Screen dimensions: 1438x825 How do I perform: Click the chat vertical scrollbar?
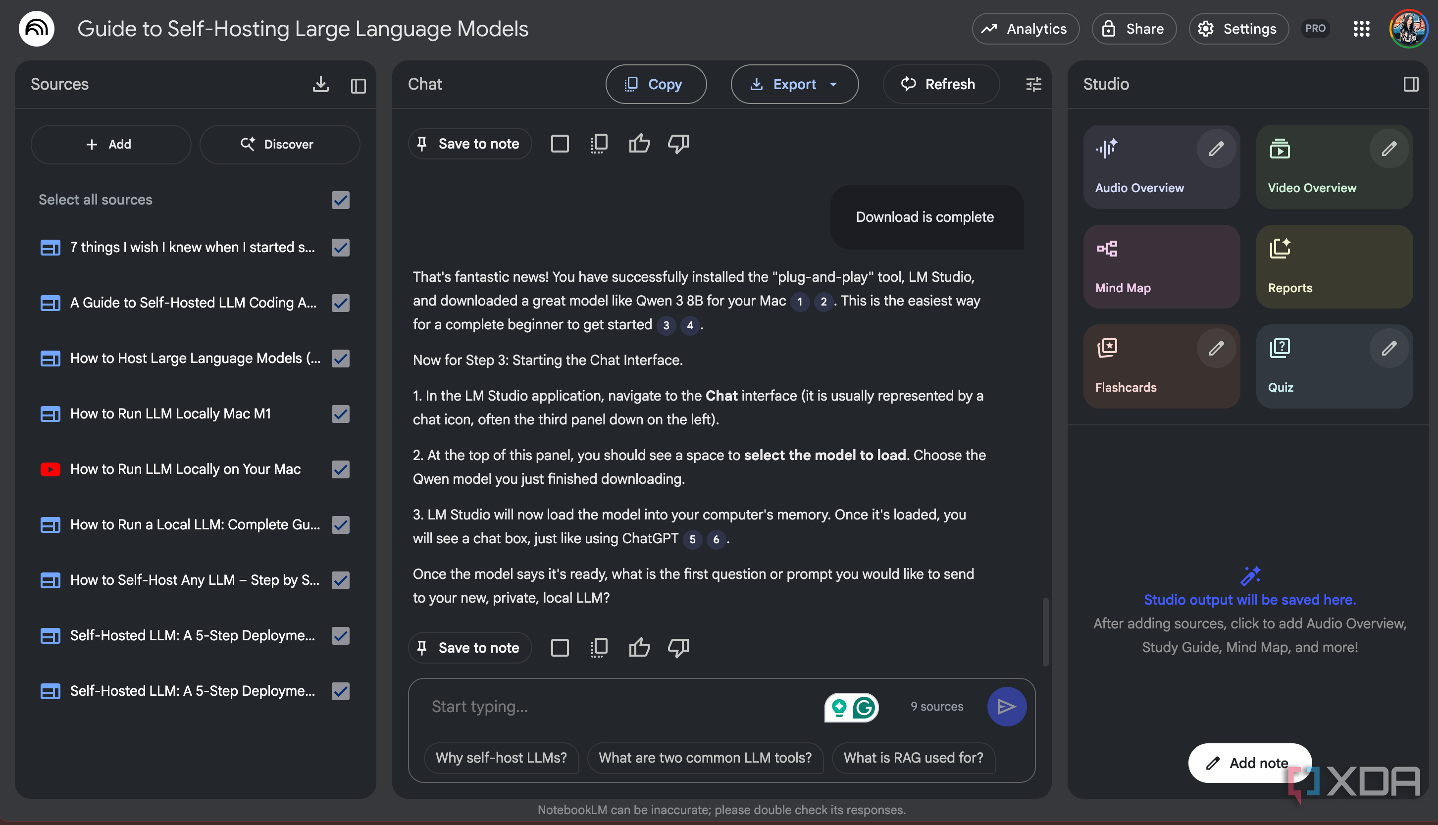1045,632
